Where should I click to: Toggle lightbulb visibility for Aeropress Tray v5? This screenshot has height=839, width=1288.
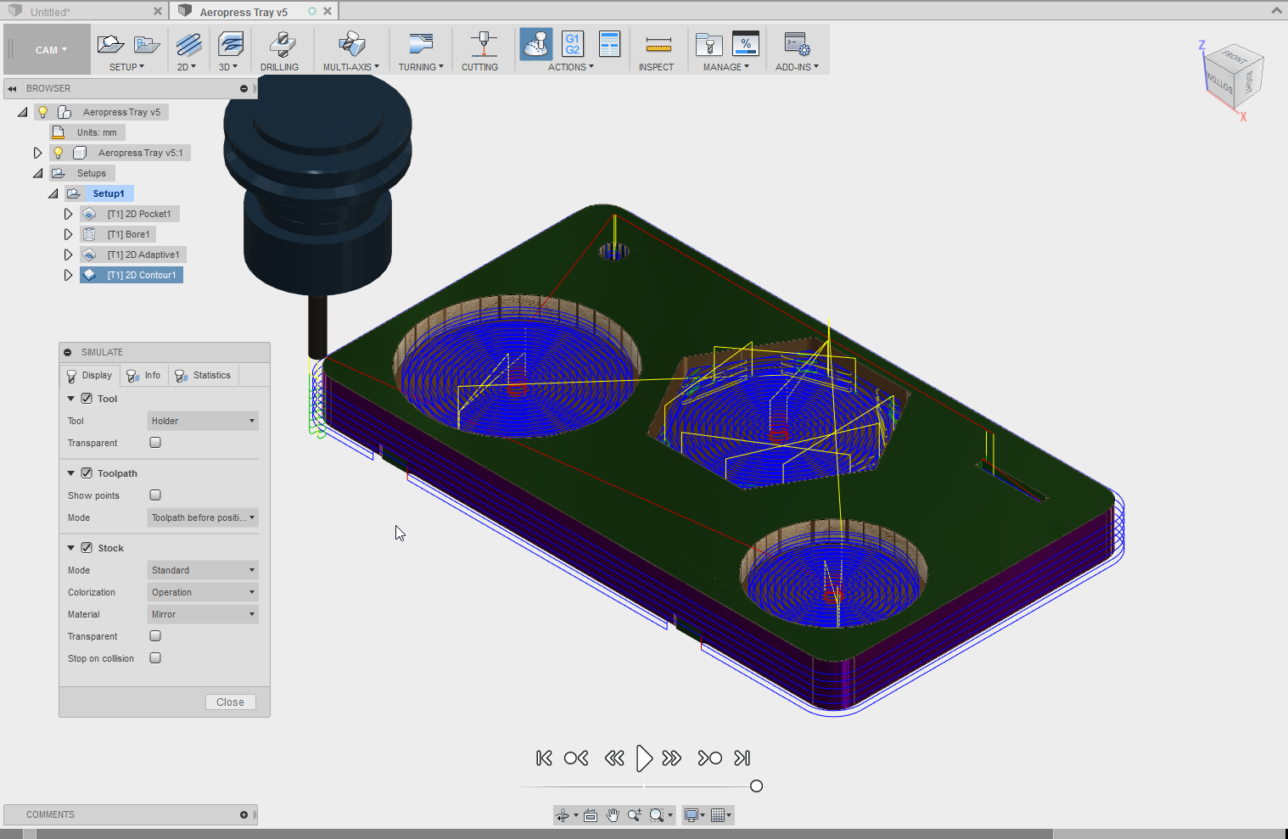coord(42,112)
